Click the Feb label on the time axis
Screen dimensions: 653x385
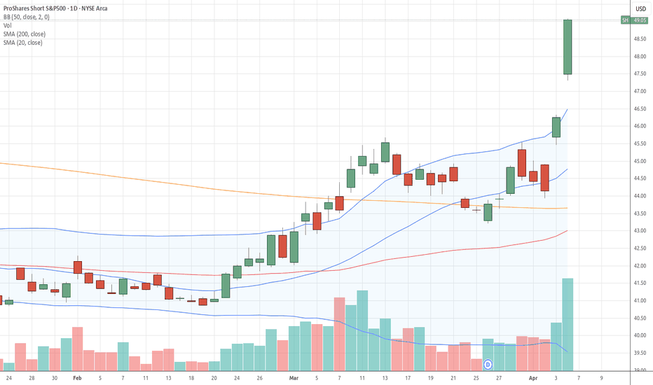tap(77, 378)
